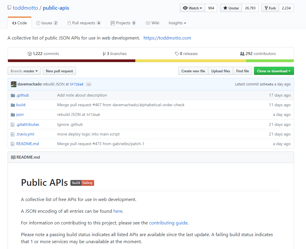Open the .github folder
Viewport: 306px width, 249px height.
pyautogui.click(x=23, y=95)
